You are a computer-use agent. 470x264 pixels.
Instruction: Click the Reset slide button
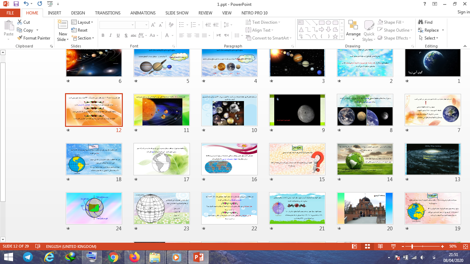(79, 30)
